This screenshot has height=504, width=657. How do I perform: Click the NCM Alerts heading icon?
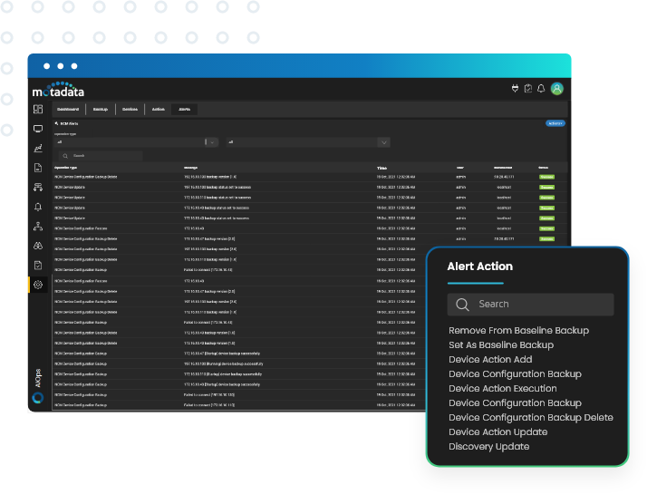pyautogui.click(x=56, y=123)
